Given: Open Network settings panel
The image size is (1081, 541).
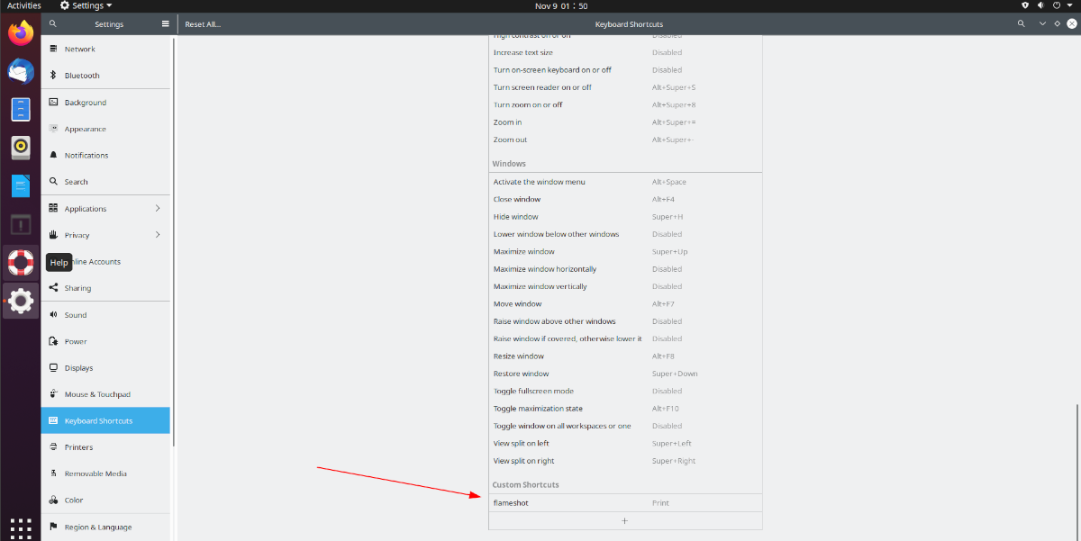Looking at the screenshot, I should (105, 49).
